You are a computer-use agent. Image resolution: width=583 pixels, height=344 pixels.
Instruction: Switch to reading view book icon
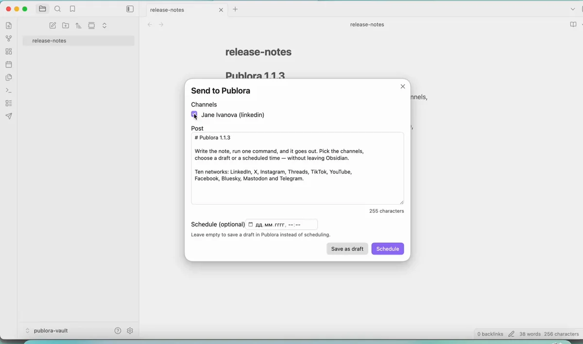coord(573,25)
